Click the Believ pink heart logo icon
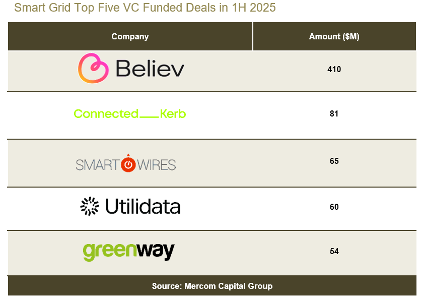The width and height of the screenshot is (421, 296). tap(94, 68)
